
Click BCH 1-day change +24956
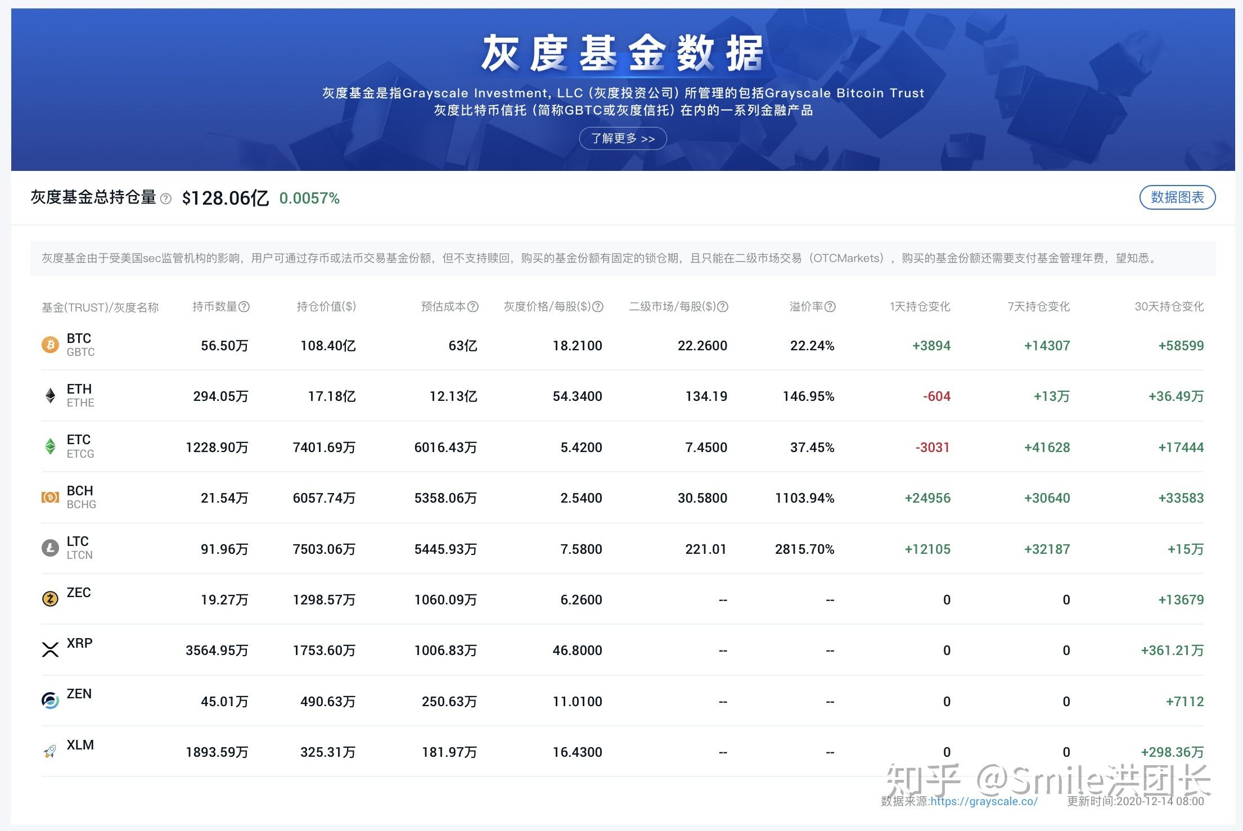927,498
